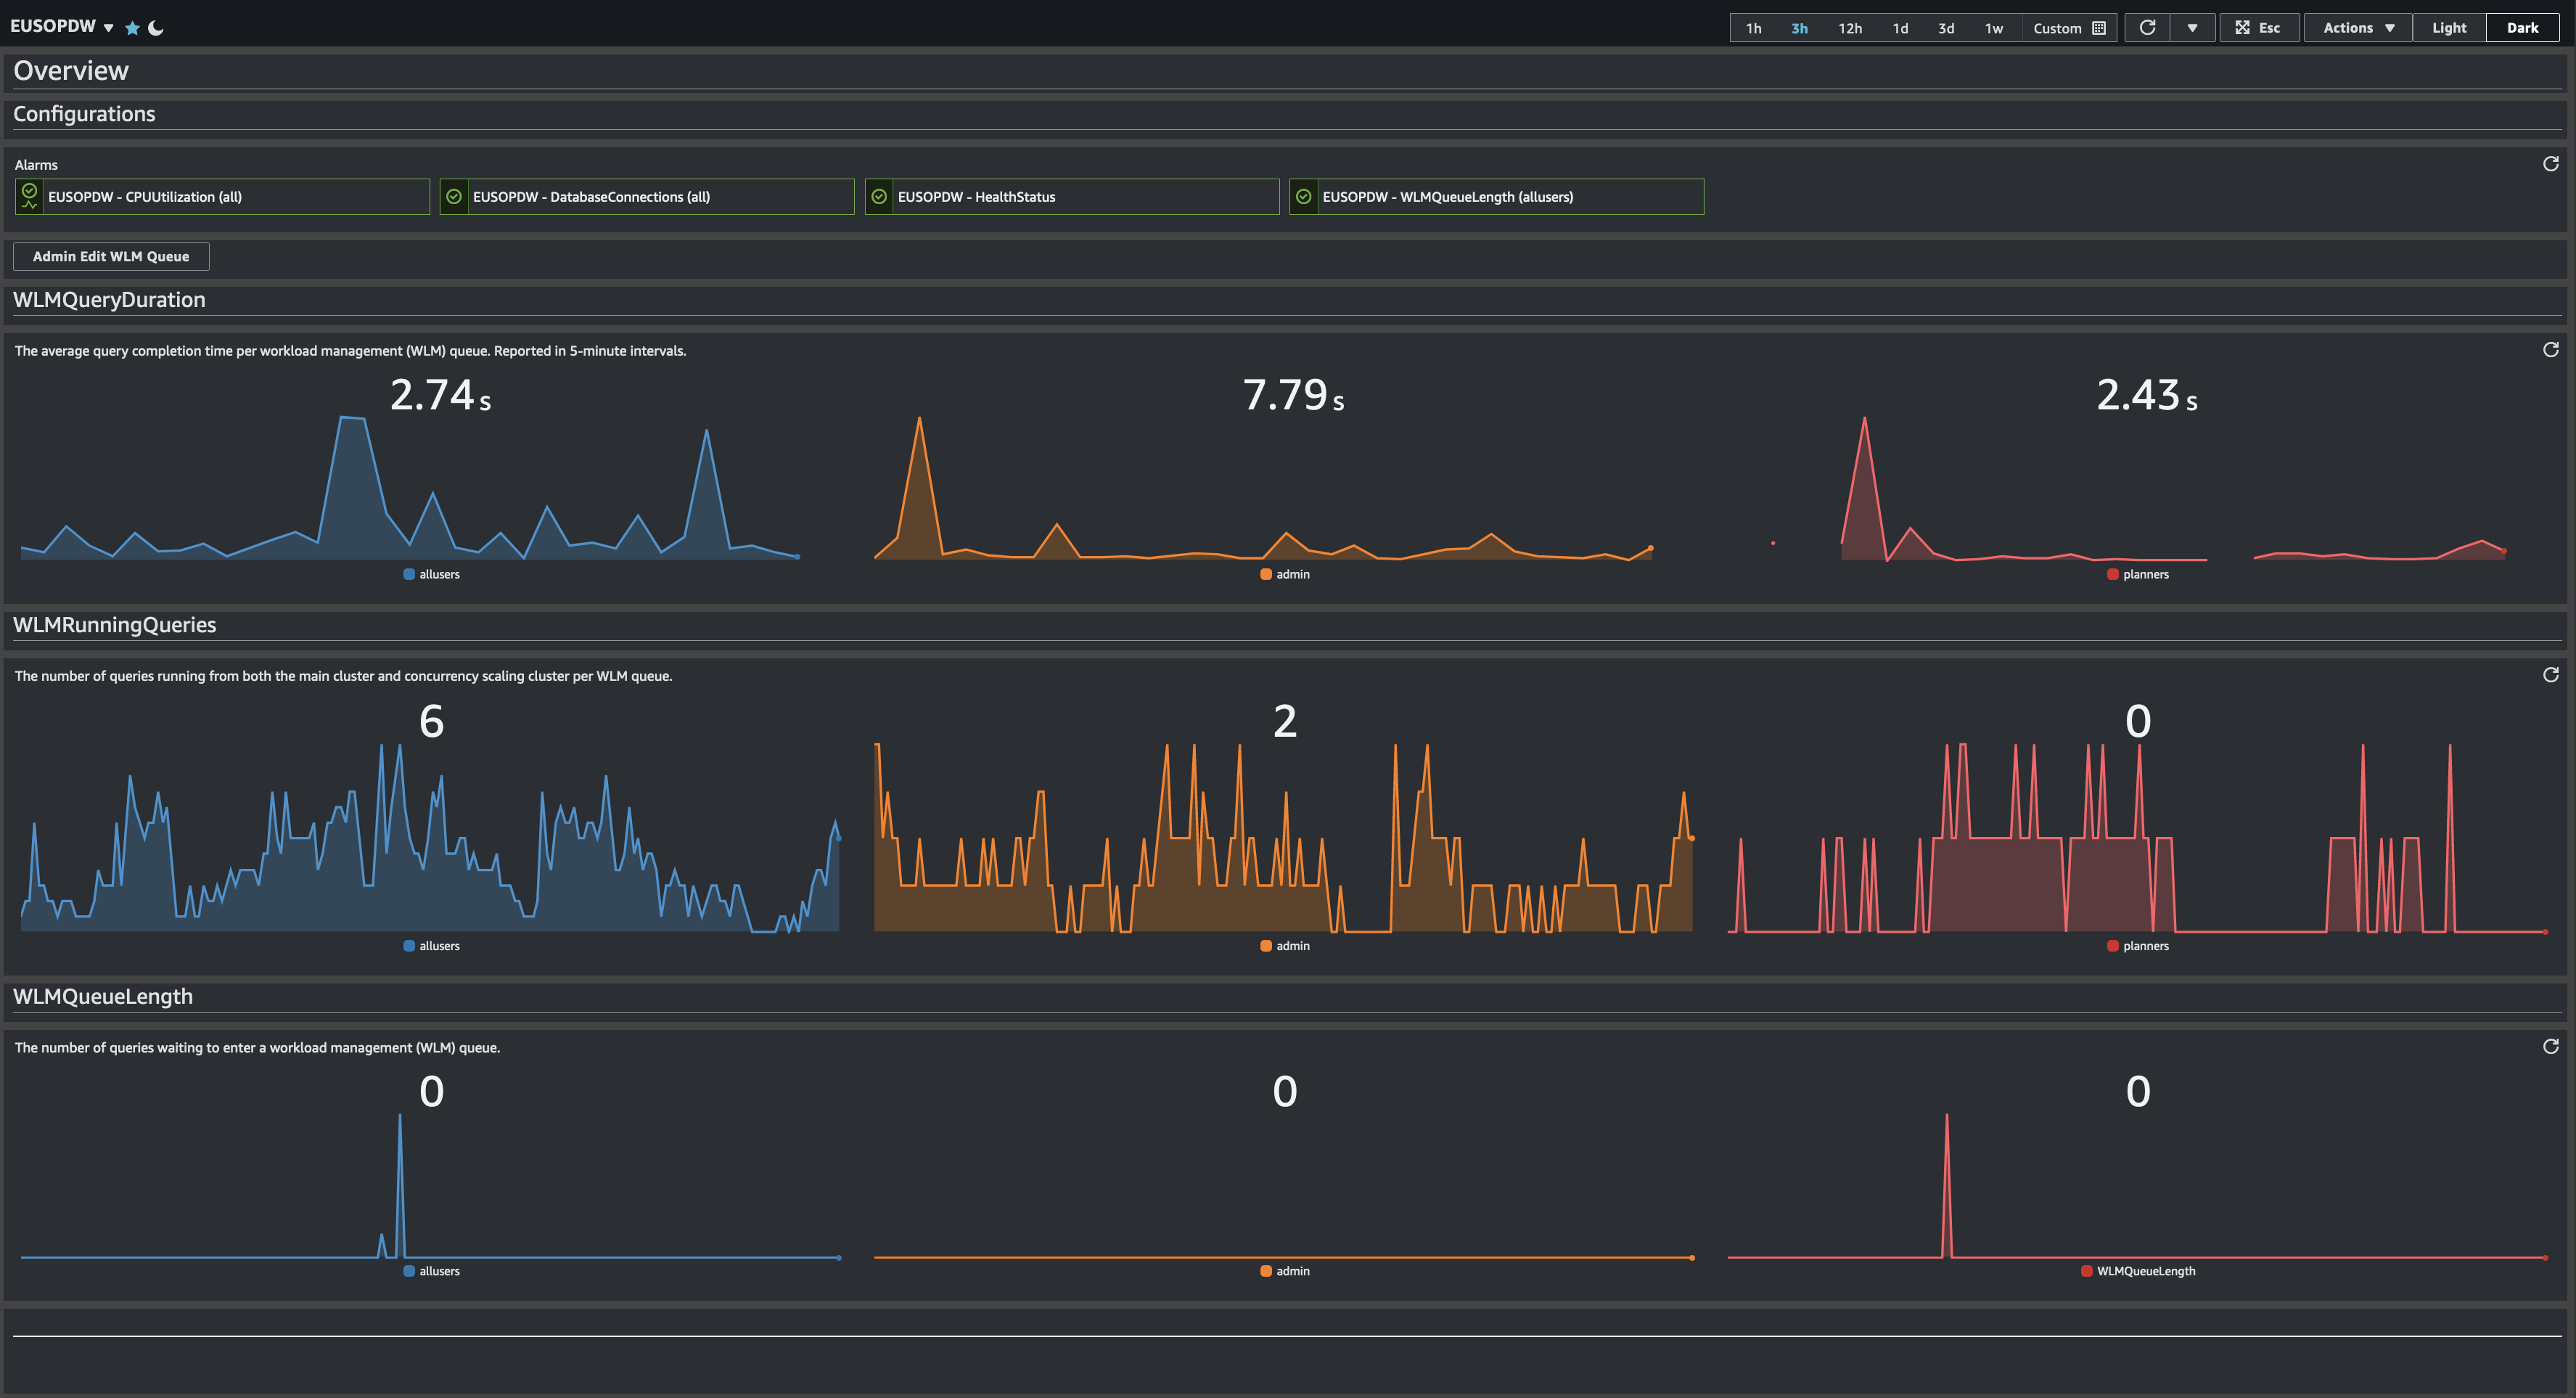The height and width of the screenshot is (1398, 2576).
Task: Click the Admin Edit WLM Queue button
Action: (x=111, y=257)
